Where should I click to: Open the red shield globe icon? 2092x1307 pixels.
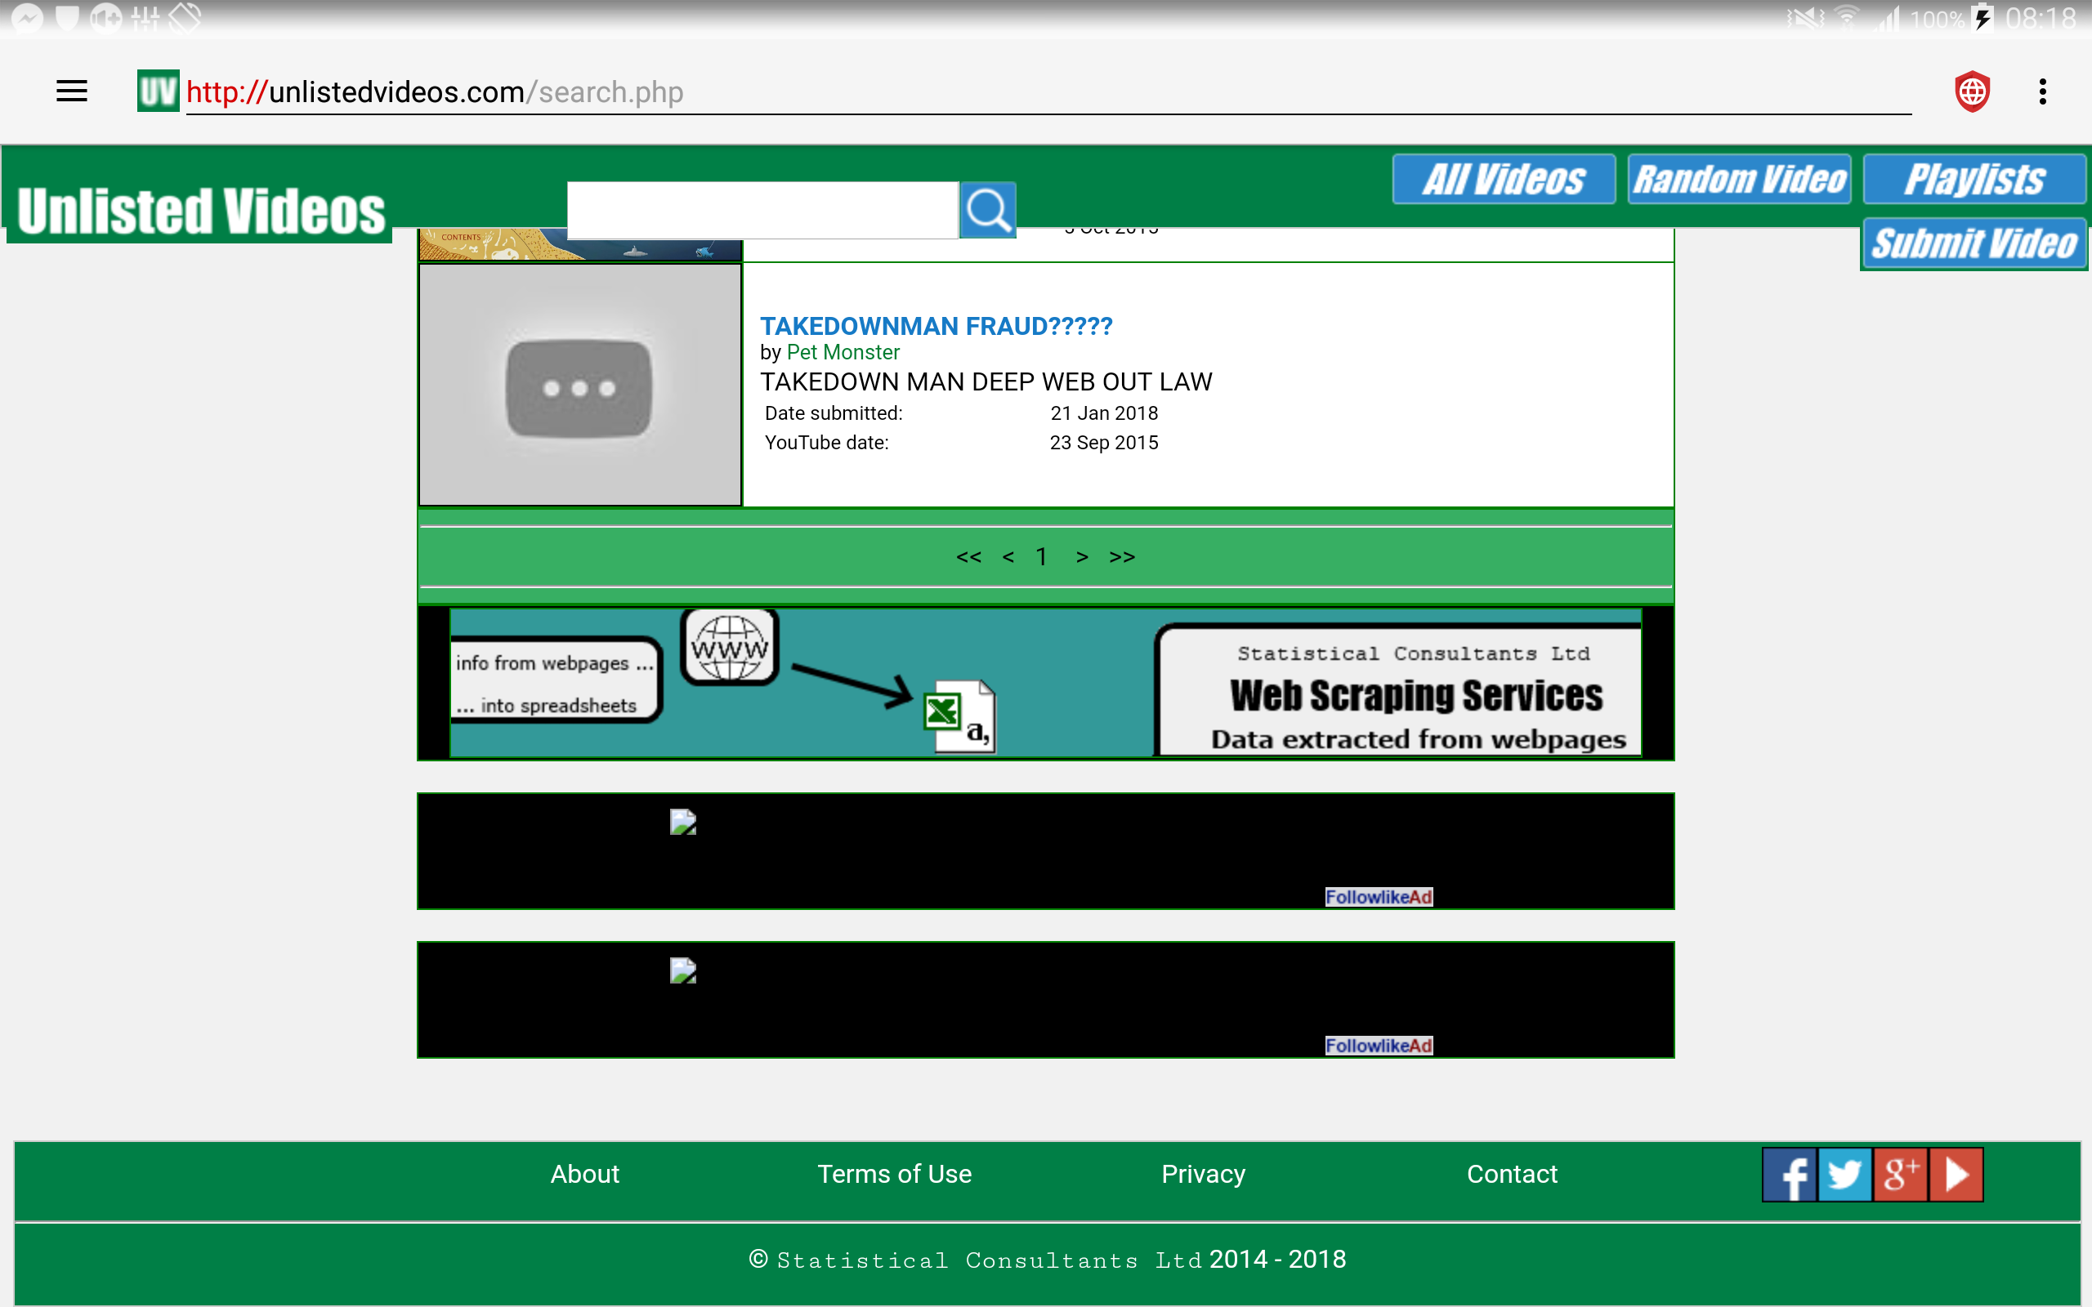pyautogui.click(x=1972, y=91)
